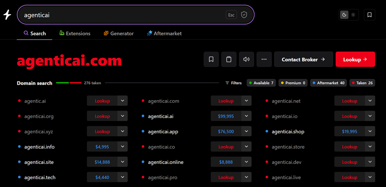Expand dropdown arrow for agenticai.app
Screen dimensions: 386x187
pos(246,131)
